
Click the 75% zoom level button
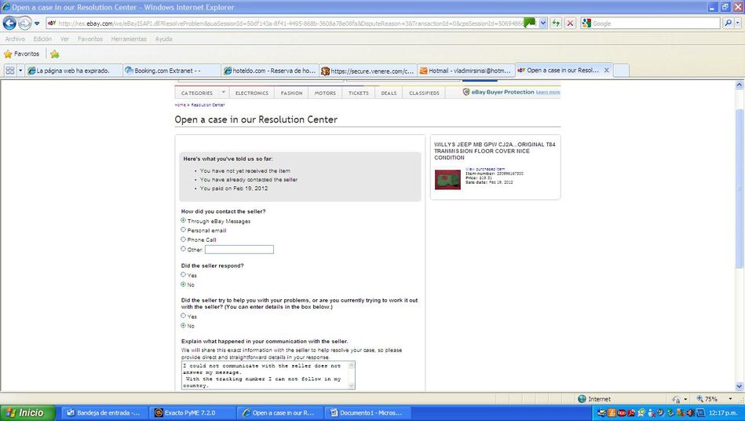pyautogui.click(x=707, y=399)
